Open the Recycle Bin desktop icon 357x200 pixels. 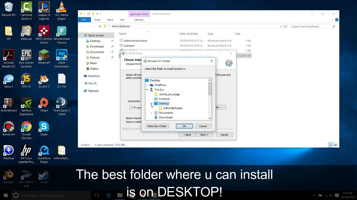pos(9,9)
